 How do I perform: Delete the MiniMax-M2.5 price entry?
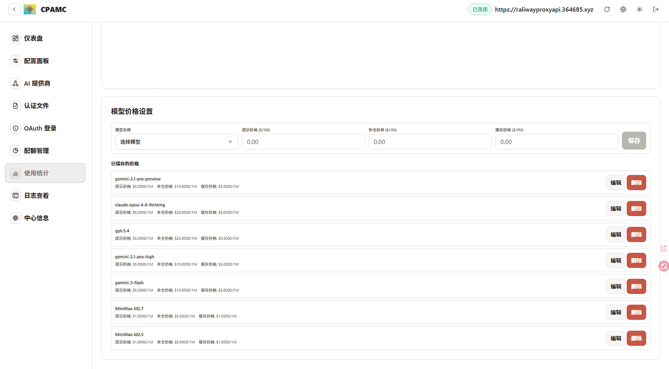(x=637, y=338)
